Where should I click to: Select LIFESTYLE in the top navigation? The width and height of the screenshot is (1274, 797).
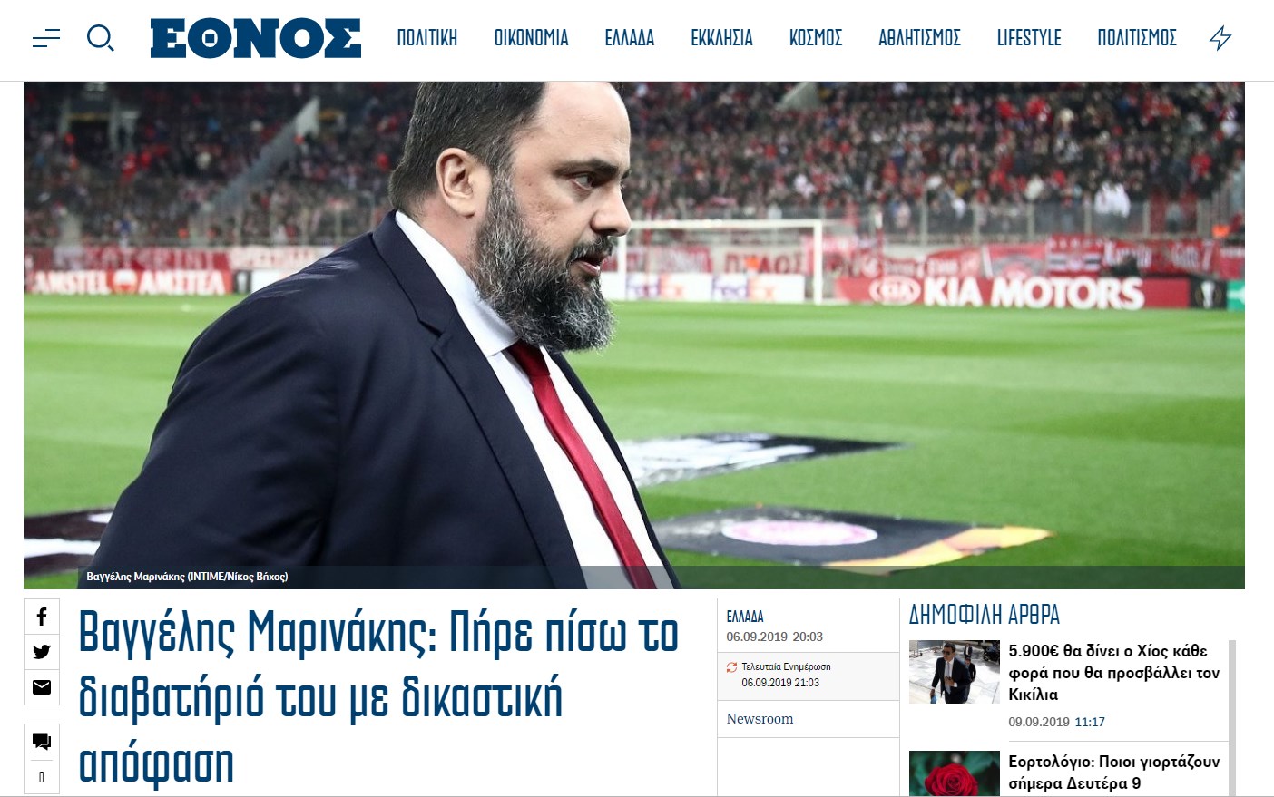[x=1029, y=38]
